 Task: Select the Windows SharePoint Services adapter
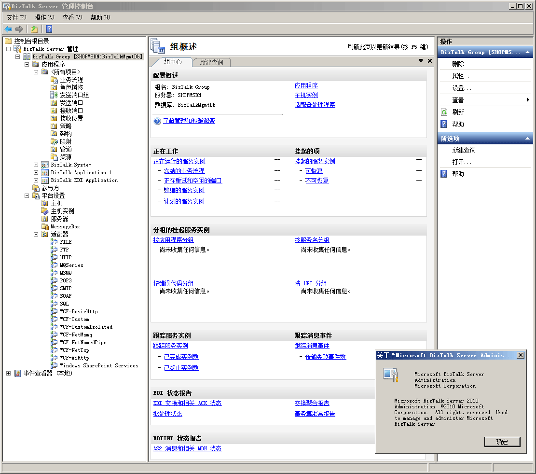pyautogui.click(x=99, y=365)
